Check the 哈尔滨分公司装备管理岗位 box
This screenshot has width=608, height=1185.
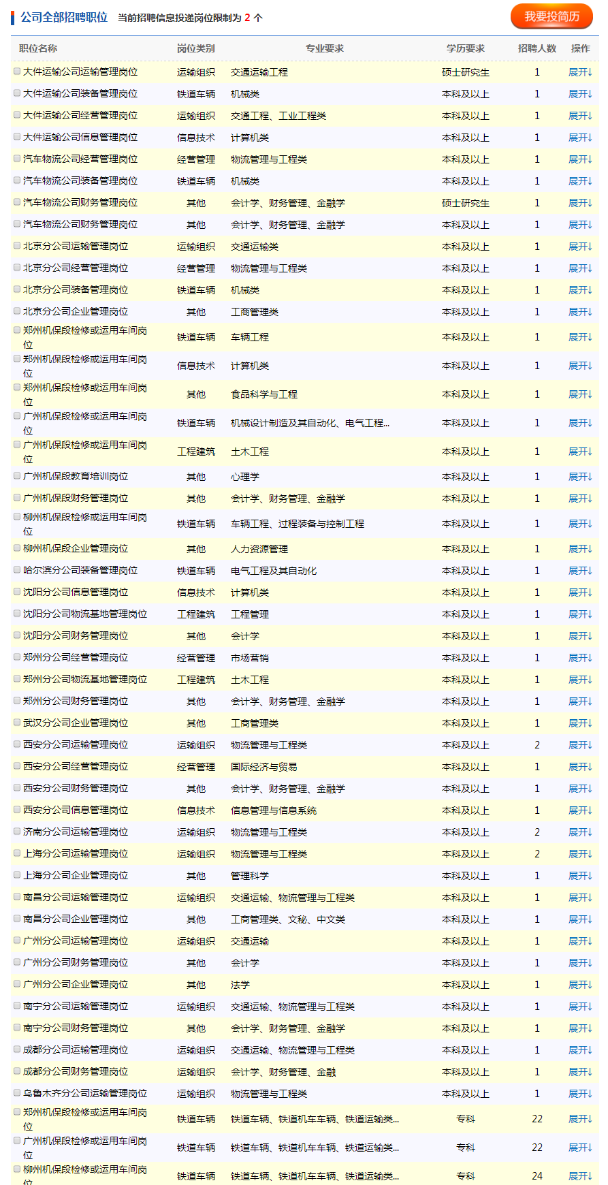[17, 570]
